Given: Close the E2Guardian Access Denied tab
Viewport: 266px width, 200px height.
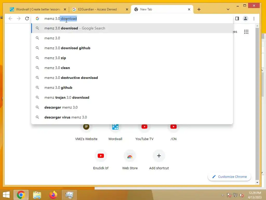Looking at the screenshot, I should tap(127, 9).
